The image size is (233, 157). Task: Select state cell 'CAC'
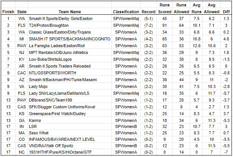tap(22, 73)
